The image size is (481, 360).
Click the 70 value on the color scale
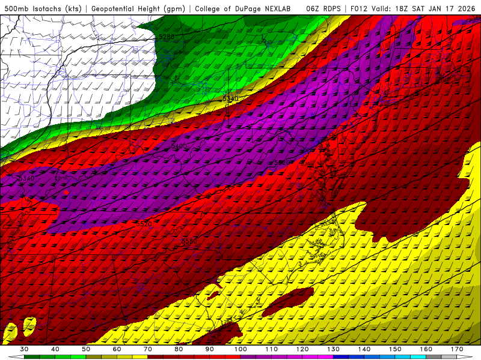point(148,349)
